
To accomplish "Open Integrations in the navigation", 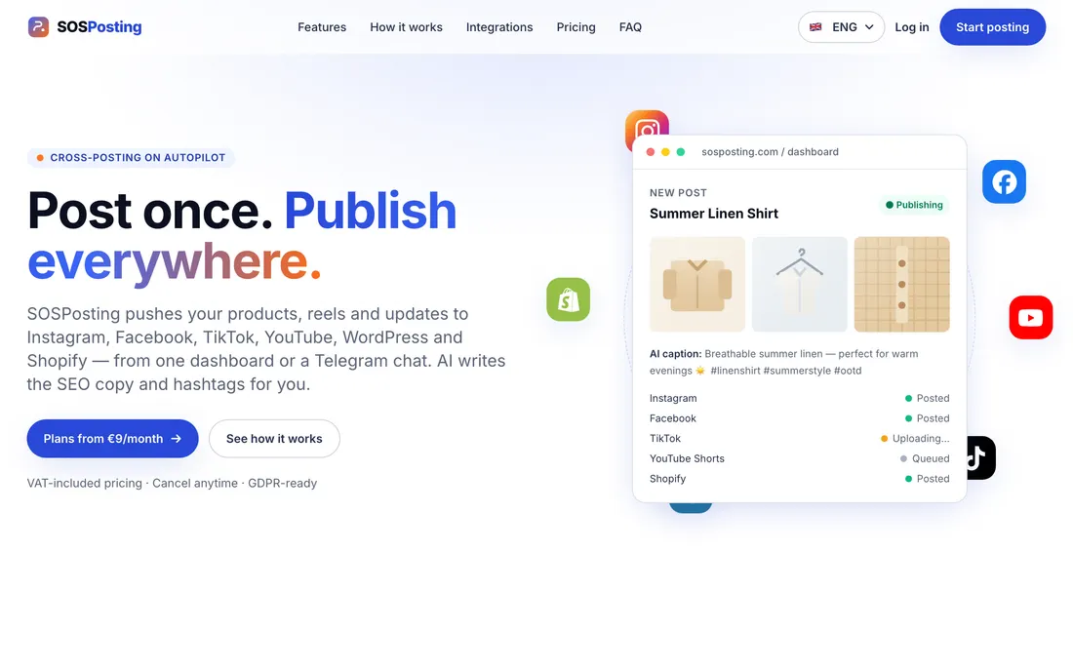I will pos(498,27).
